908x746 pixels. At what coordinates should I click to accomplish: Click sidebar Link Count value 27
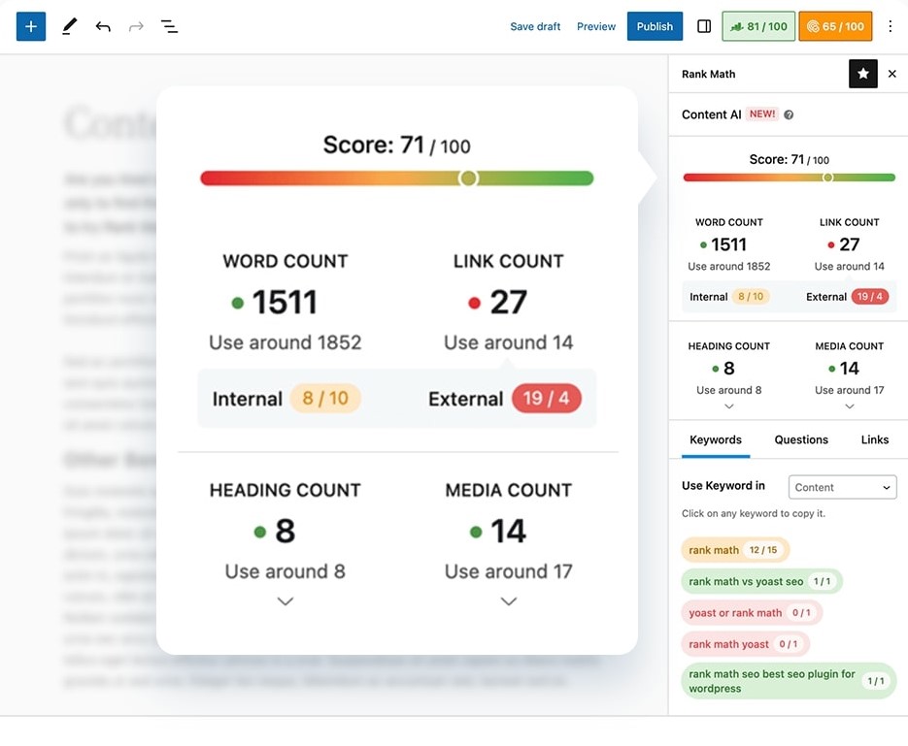tap(849, 244)
